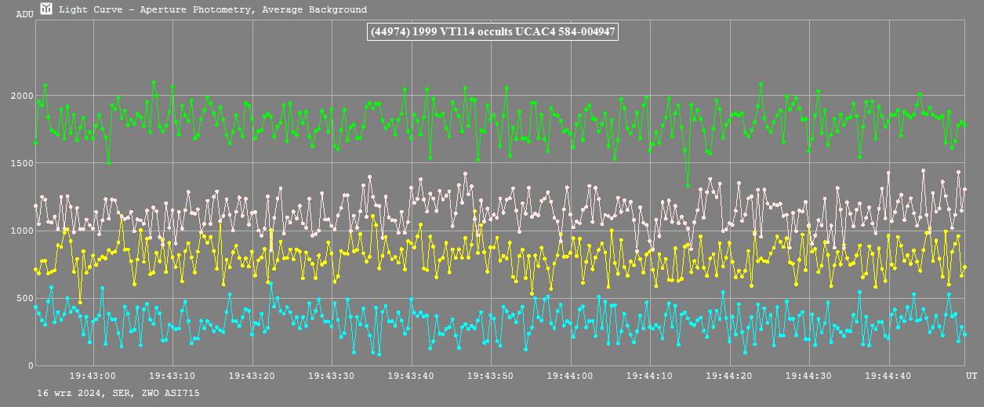The width and height of the screenshot is (984, 407).
Task: Click the '16 wrz 2024, SER, ZWO ASI715' footer
Action: click(x=118, y=392)
